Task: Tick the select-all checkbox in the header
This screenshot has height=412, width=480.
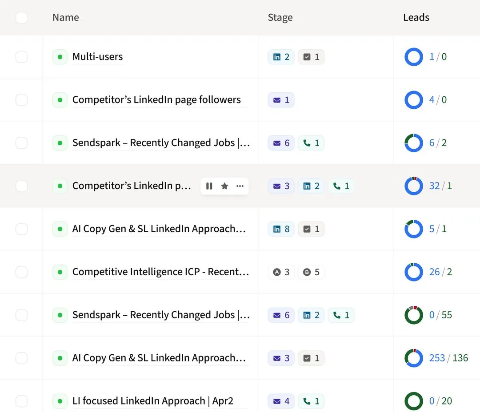Action: coord(21,17)
